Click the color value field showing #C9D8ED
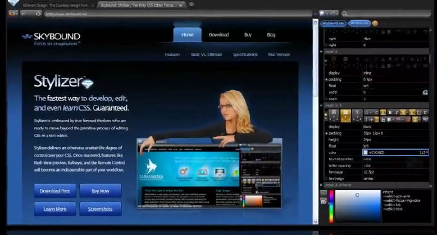This screenshot has width=437, height=235. click(x=395, y=152)
